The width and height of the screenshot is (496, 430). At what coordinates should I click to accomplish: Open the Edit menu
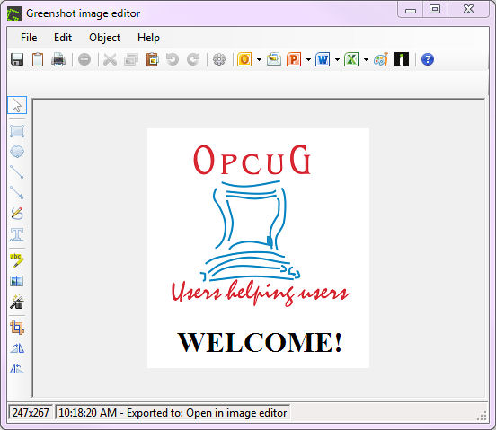pos(63,38)
